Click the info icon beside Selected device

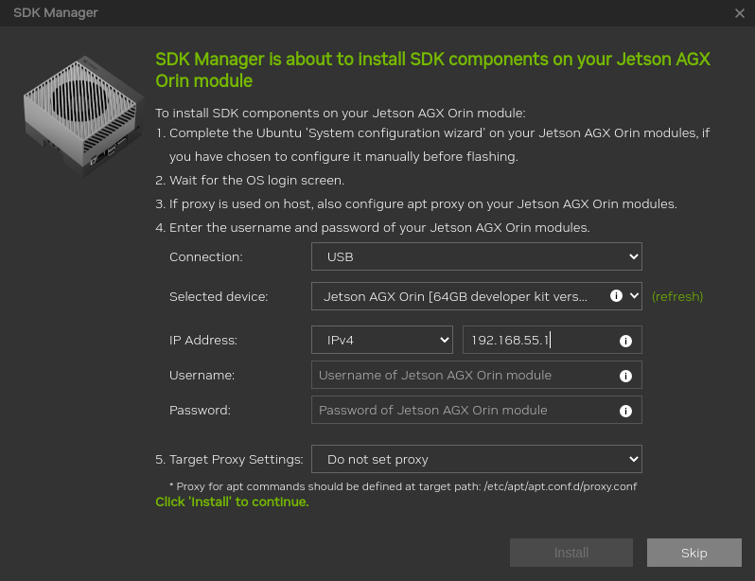tap(616, 296)
